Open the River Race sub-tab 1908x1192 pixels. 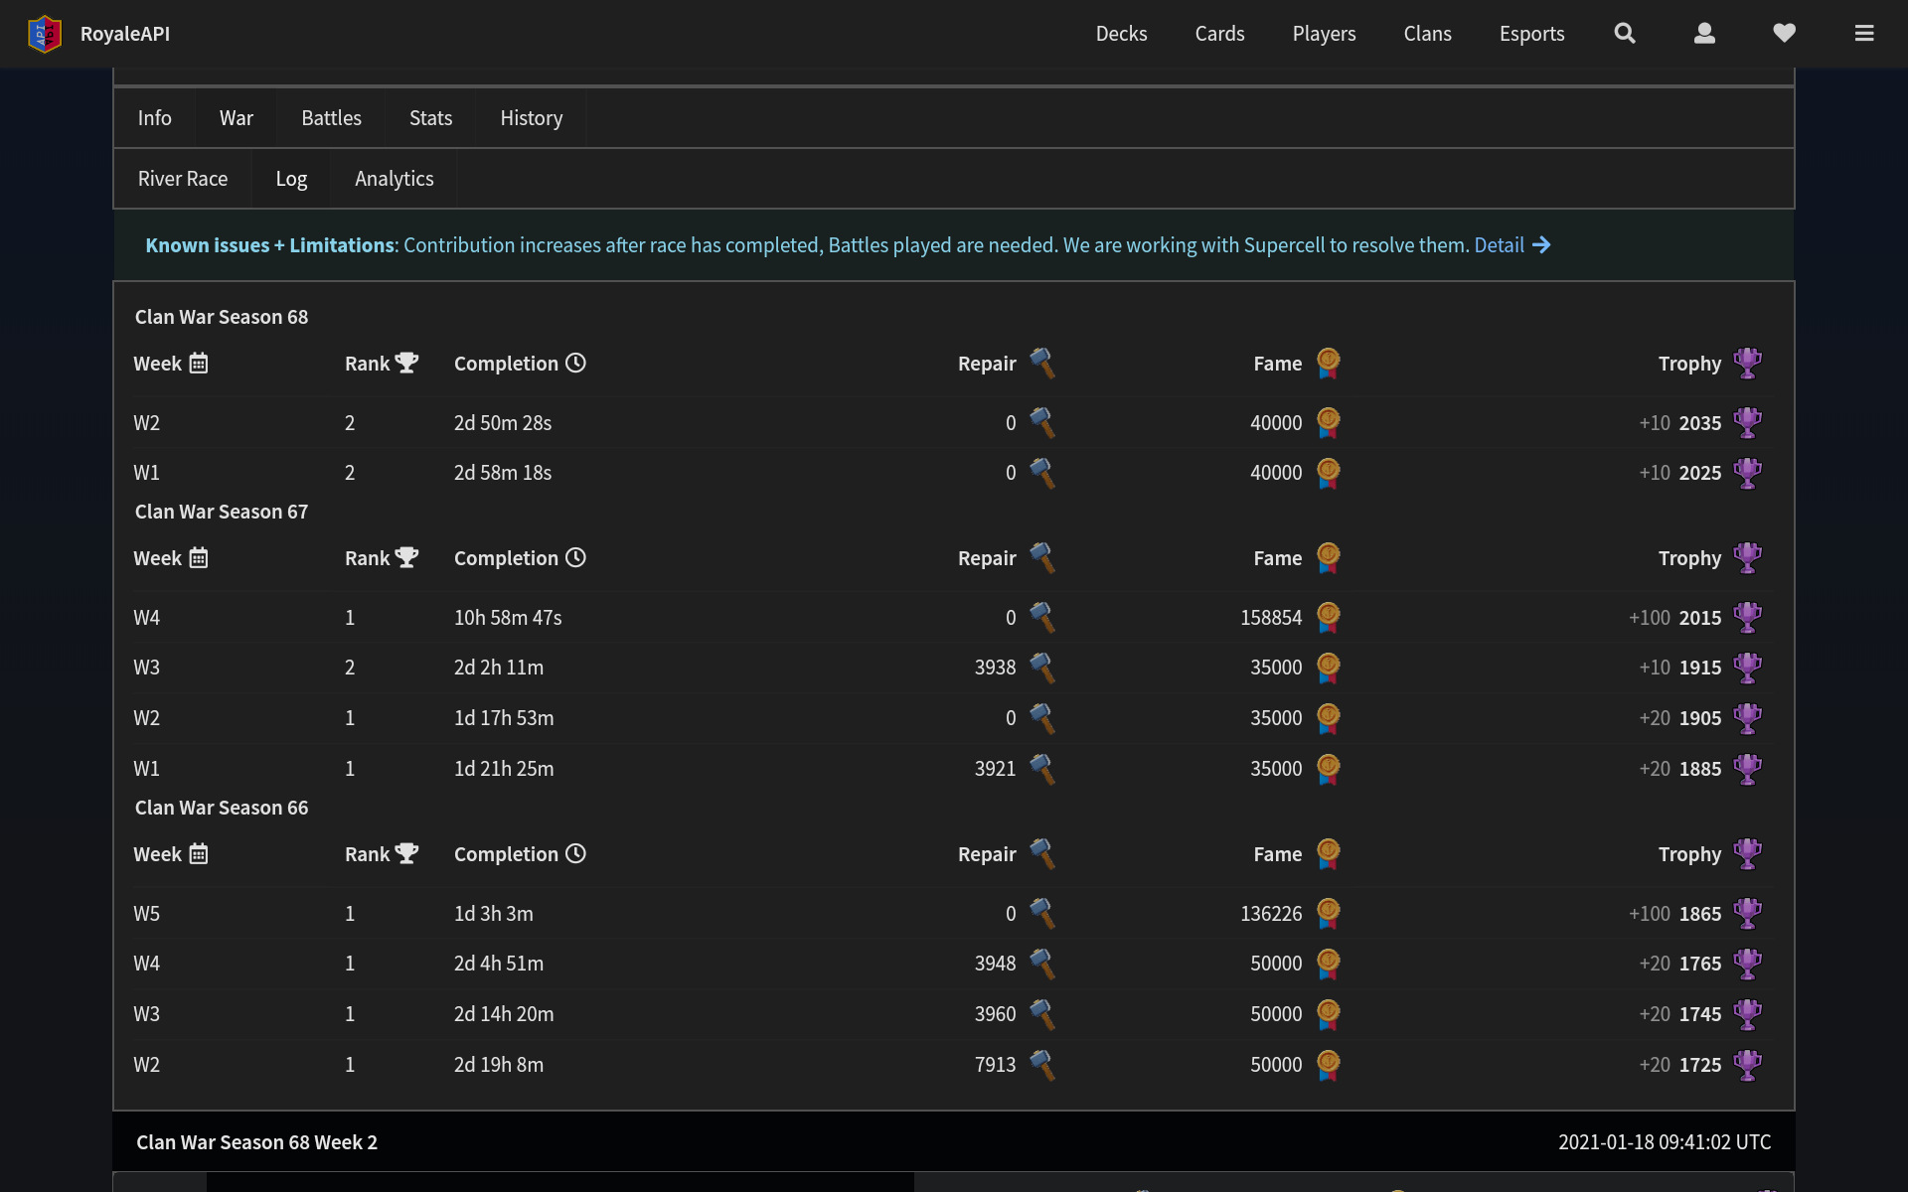click(x=183, y=179)
